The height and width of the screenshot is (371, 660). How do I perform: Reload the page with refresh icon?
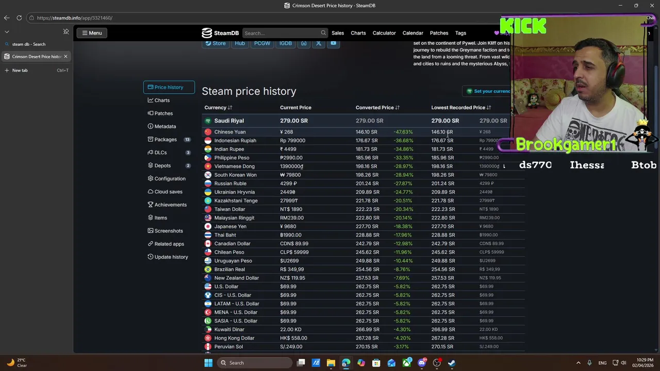click(19, 18)
